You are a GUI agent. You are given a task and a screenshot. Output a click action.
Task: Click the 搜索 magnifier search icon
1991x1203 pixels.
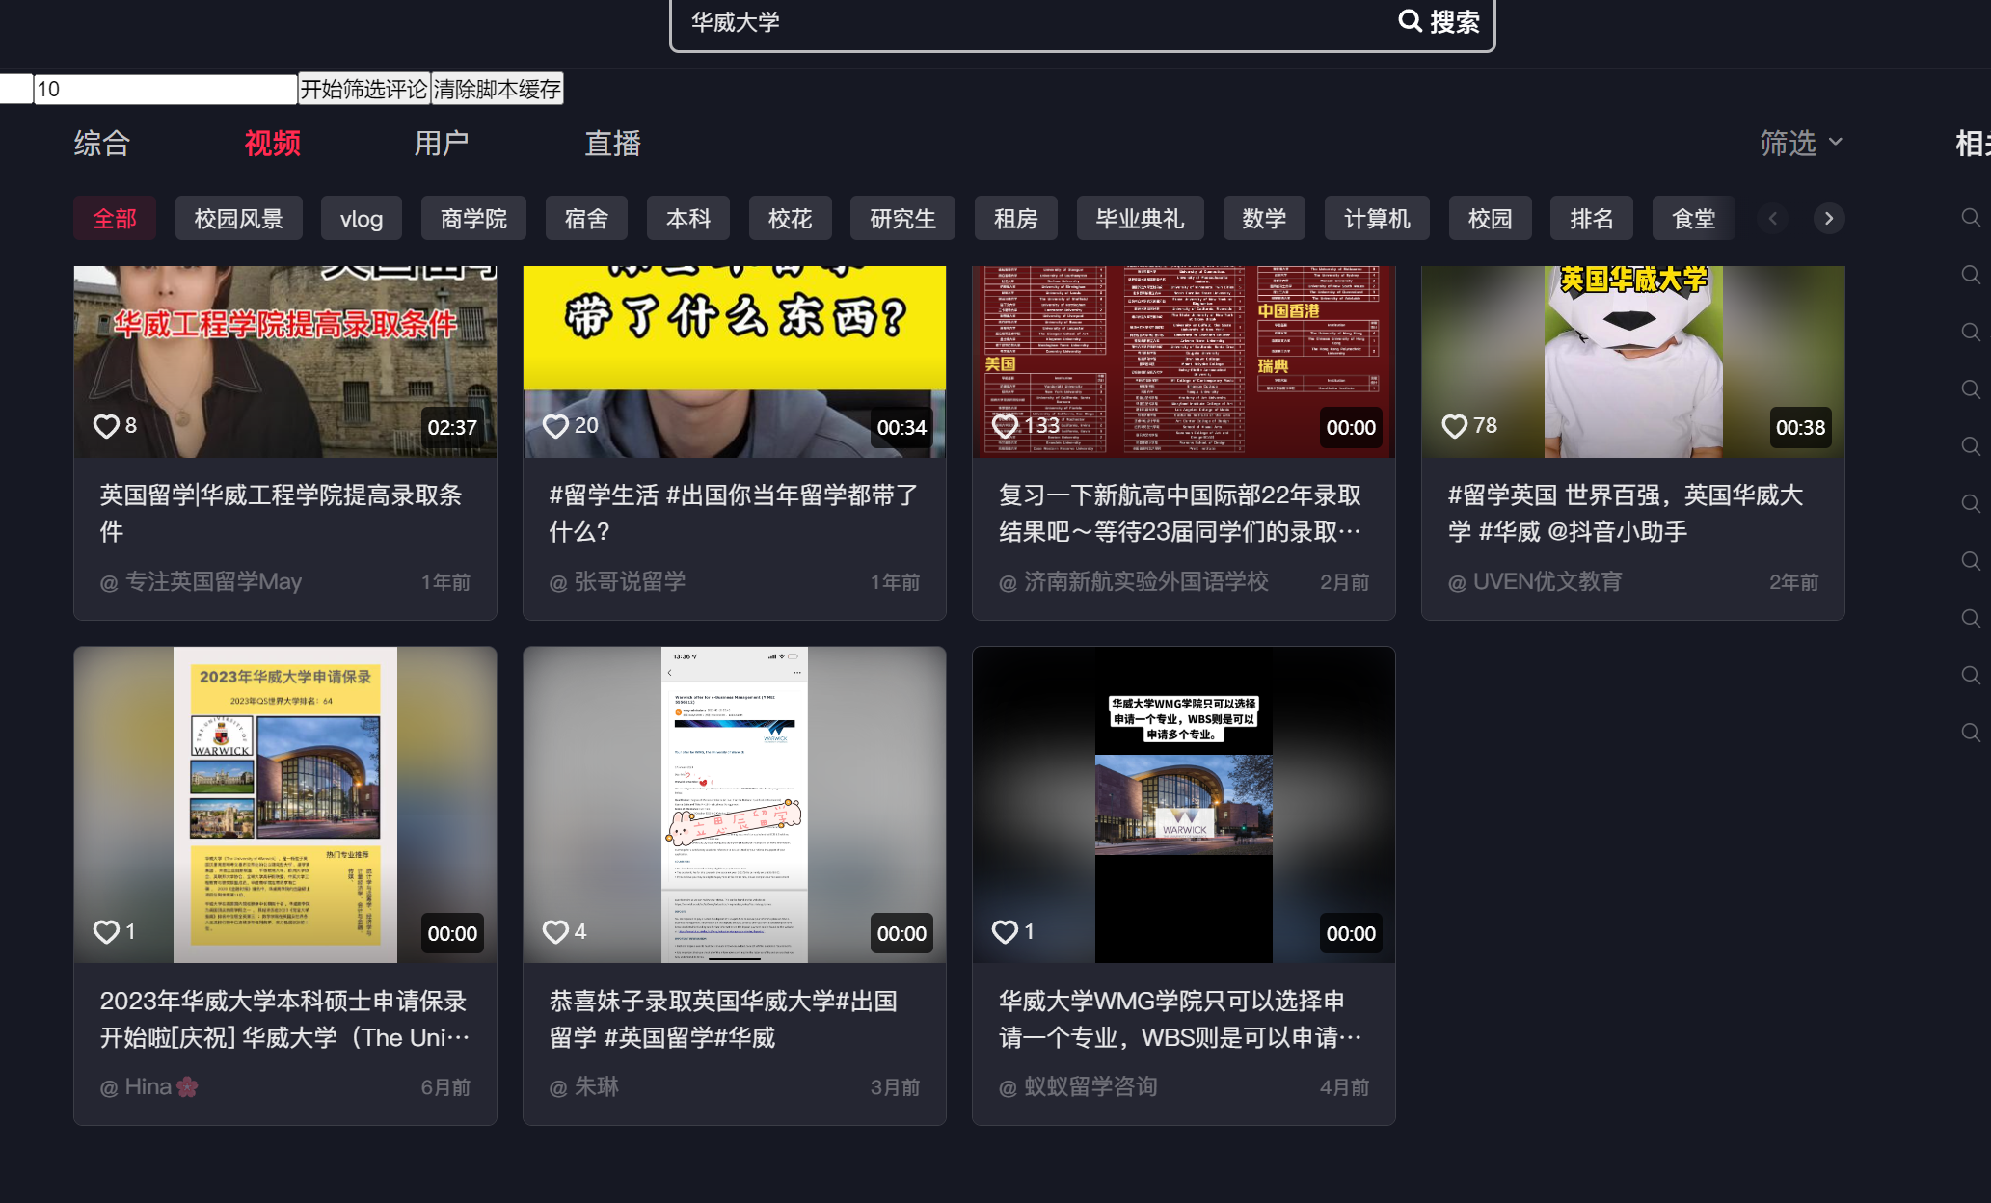pyautogui.click(x=1411, y=21)
